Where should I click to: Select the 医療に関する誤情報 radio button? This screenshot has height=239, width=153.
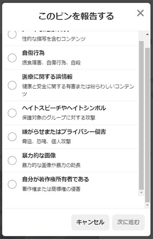(12, 85)
